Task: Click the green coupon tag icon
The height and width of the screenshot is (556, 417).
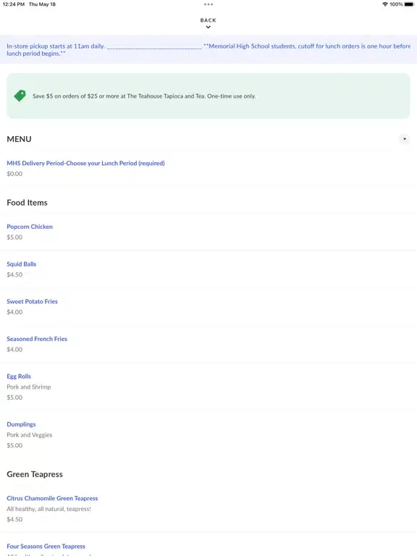Action: (20, 96)
